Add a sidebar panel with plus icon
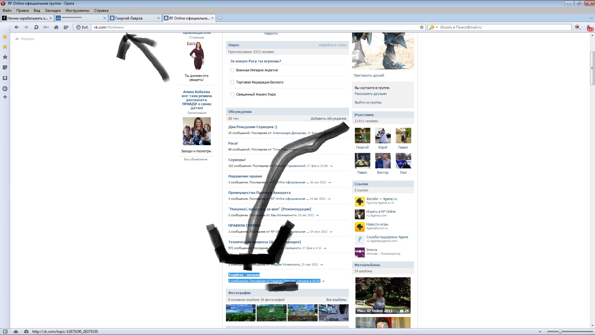Screen dimensions: 595x335 tap(5, 97)
